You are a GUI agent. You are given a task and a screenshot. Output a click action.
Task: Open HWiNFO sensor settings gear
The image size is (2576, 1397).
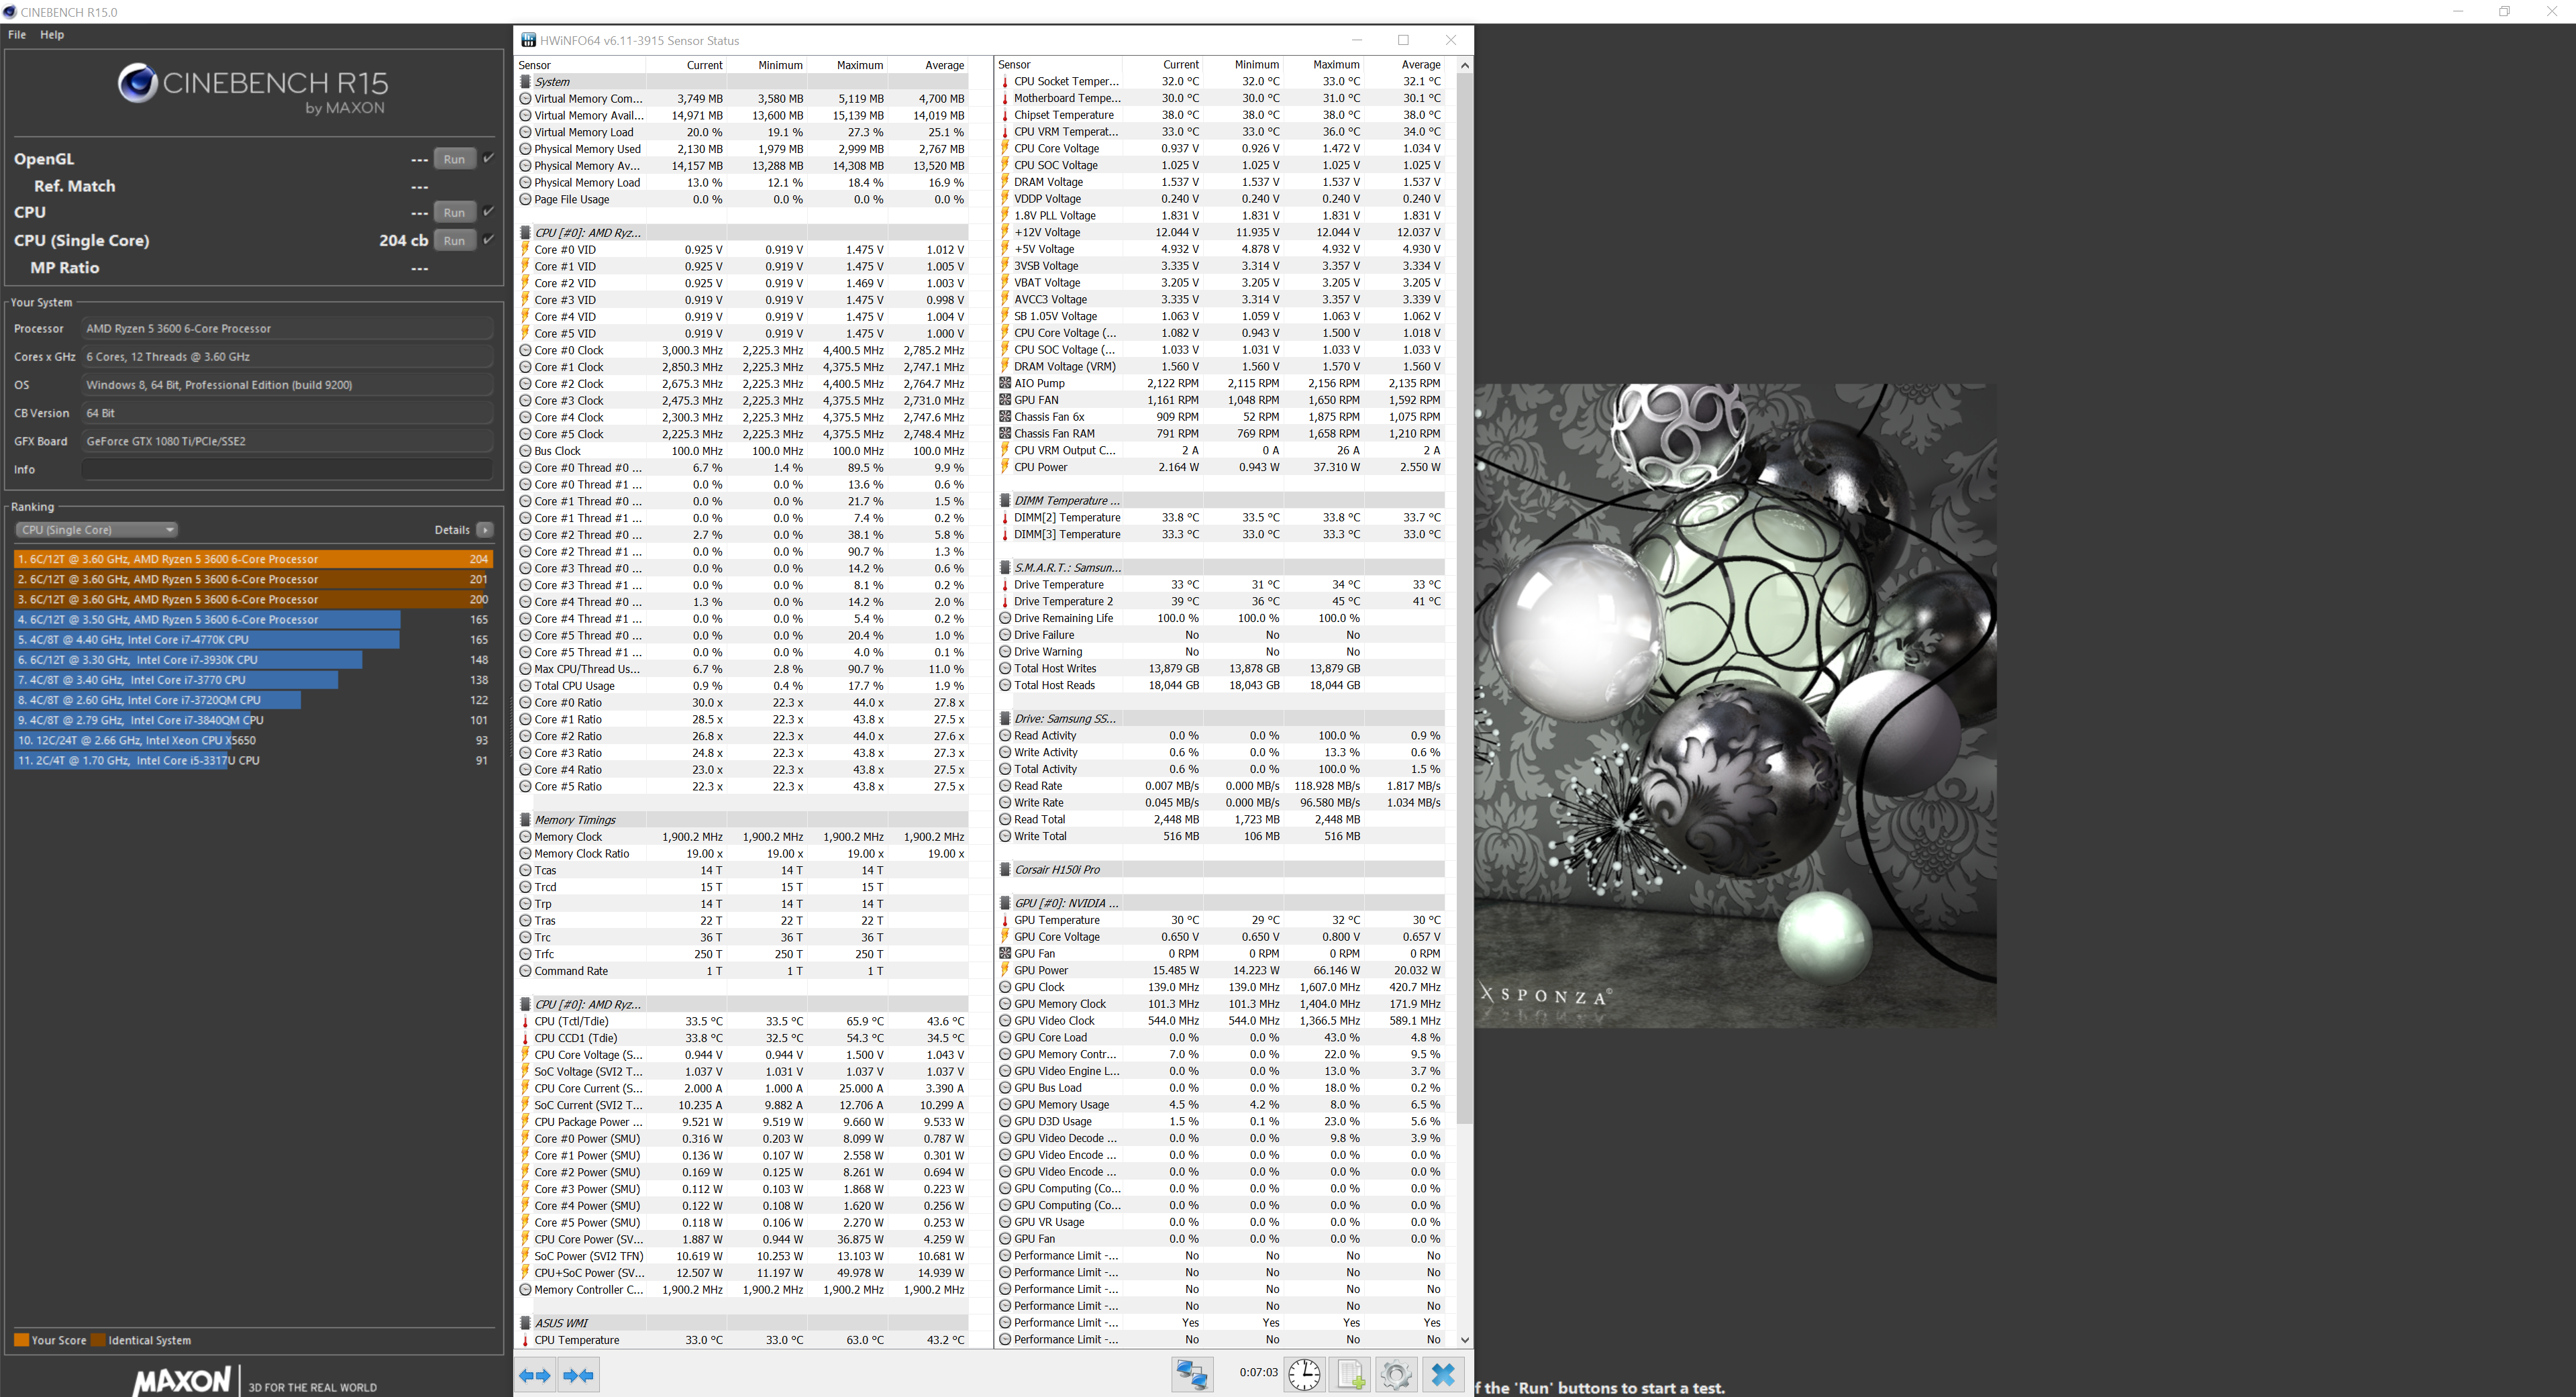click(1396, 1374)
